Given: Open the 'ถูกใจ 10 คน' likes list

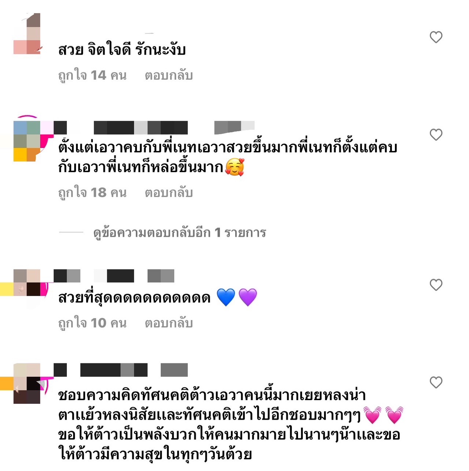Looking at the screenshot, I should point(92,323).
